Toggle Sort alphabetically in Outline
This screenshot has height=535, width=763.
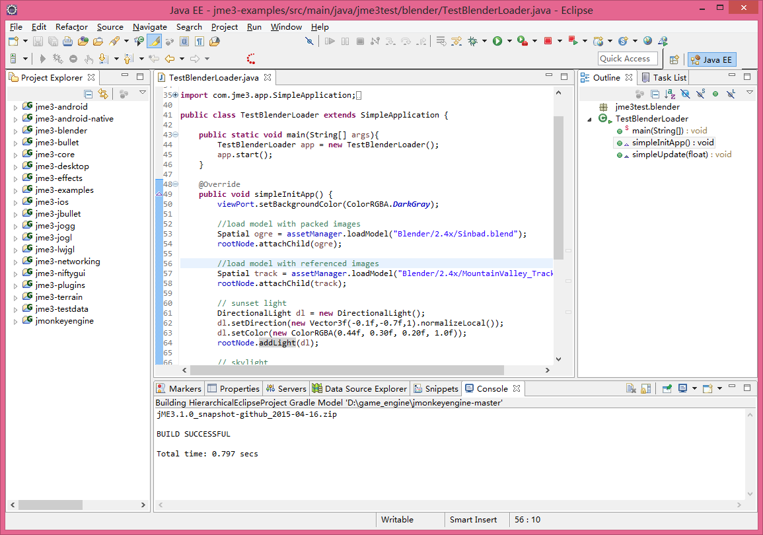[670, 94]
